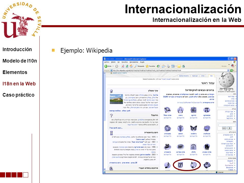Click the biology butterfly icon
244x183 pixels.
pos(193,128)
